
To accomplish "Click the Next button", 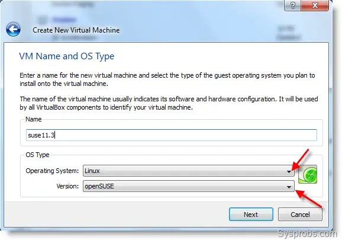I will (251, 215).
